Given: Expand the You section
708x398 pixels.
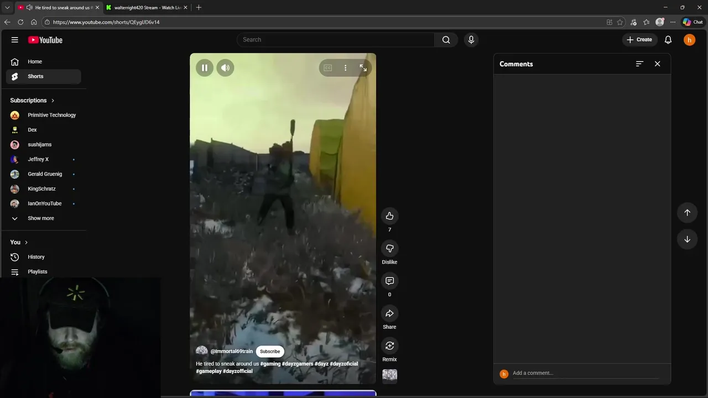Looking at the screenshot, I should 19,242.
